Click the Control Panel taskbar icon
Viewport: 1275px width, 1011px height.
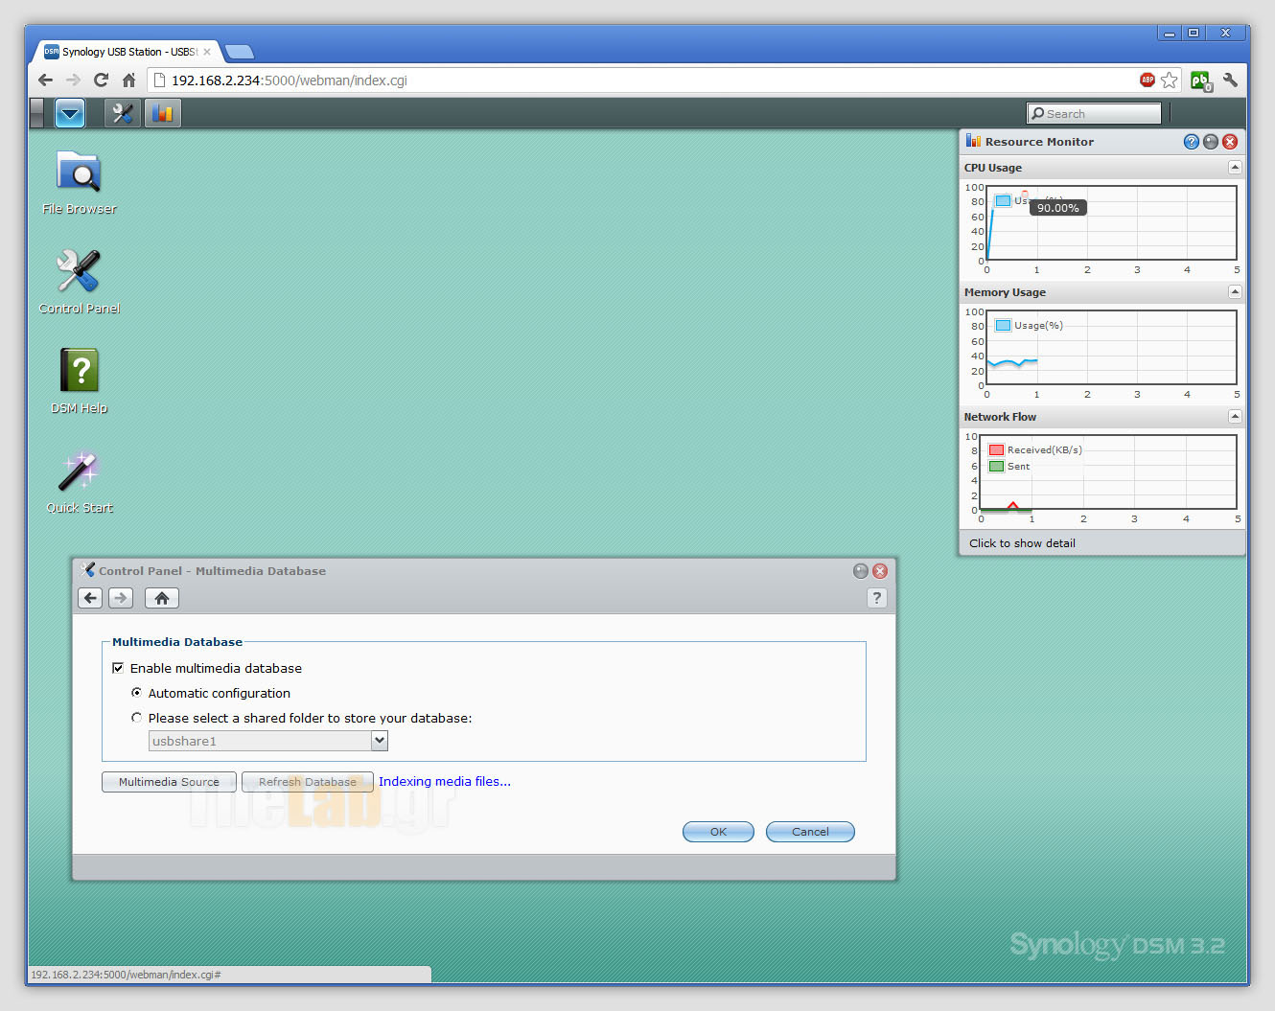(122, 113)
